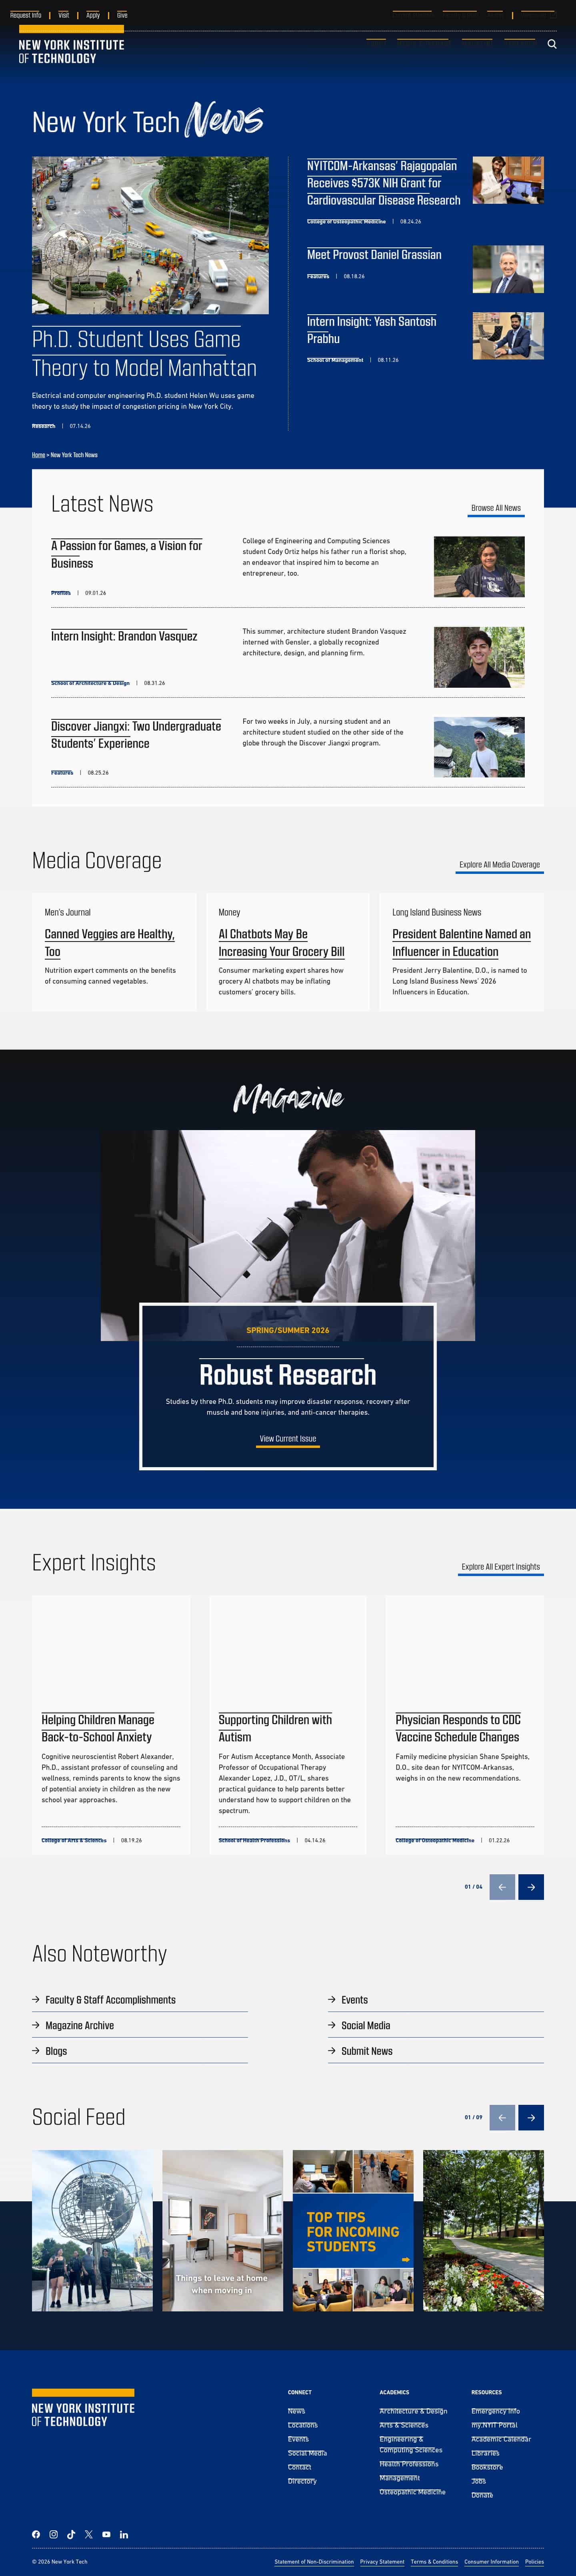Open the LinkedIn icon in footer
Viewport: 576px width, 2576px height.
pos(124,2534)
